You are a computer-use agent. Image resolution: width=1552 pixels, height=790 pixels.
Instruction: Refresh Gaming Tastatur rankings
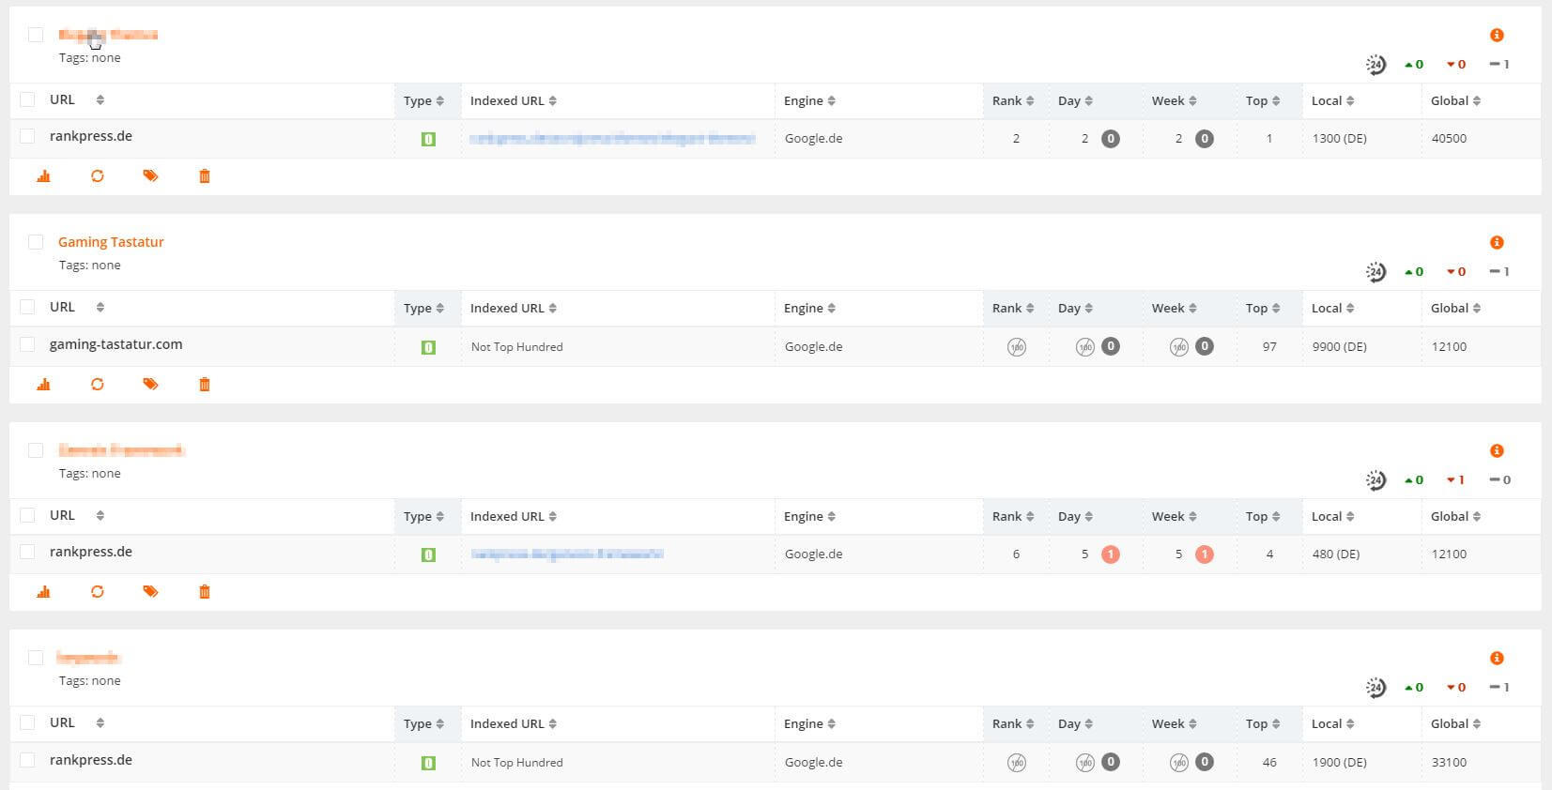98,385
